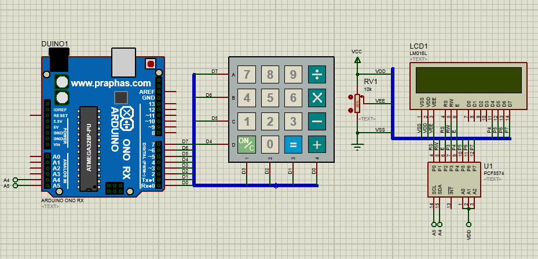
Task: Select the VDD terminal below U1
Action: point(469,224)
